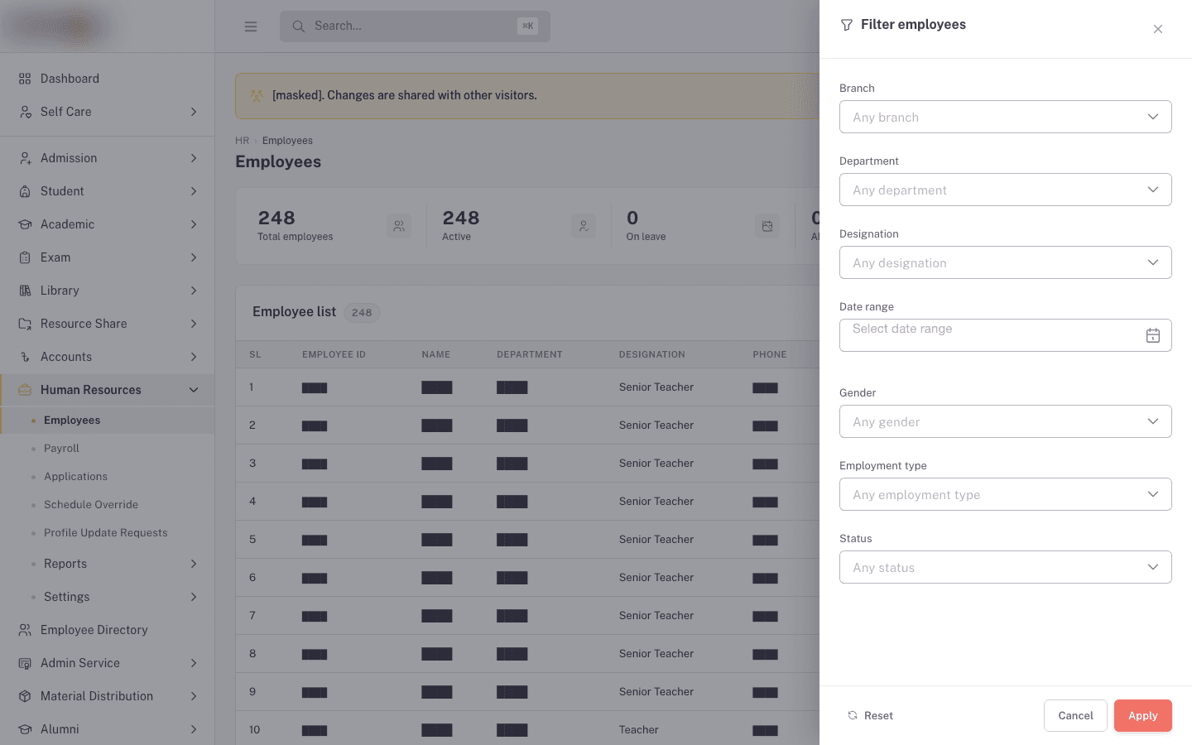Click the Cancel button

coord(1075,715)
